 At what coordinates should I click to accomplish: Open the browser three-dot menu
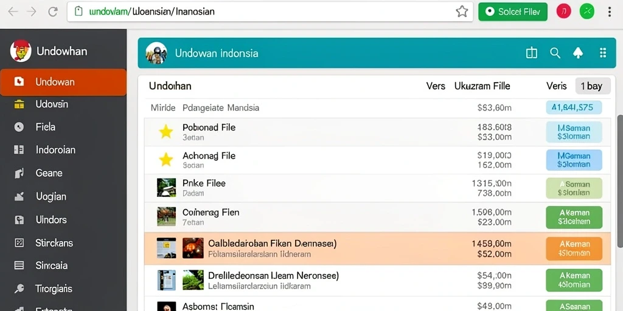610,12
